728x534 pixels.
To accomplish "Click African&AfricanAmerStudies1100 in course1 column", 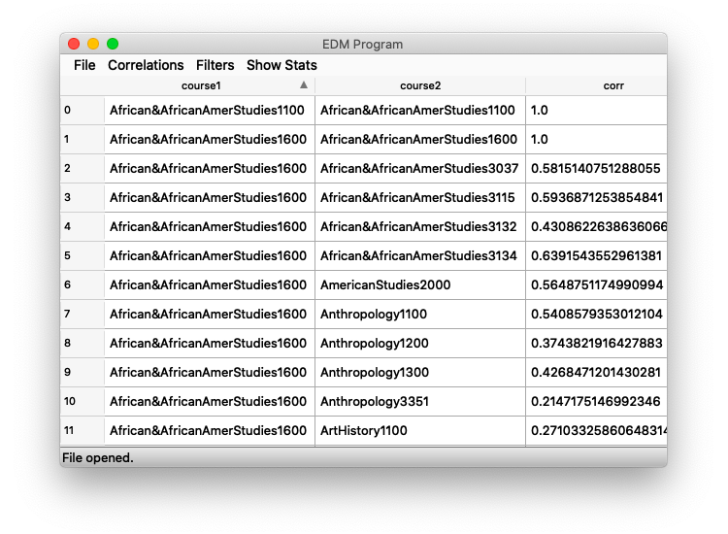I will pos(209,111).
